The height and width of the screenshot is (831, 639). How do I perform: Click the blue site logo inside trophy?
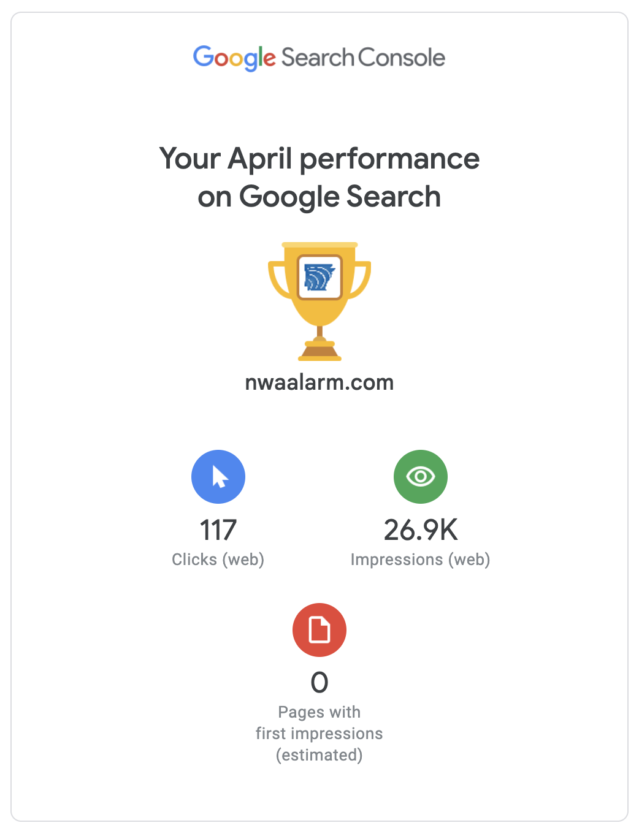click(x=319, y=278)
